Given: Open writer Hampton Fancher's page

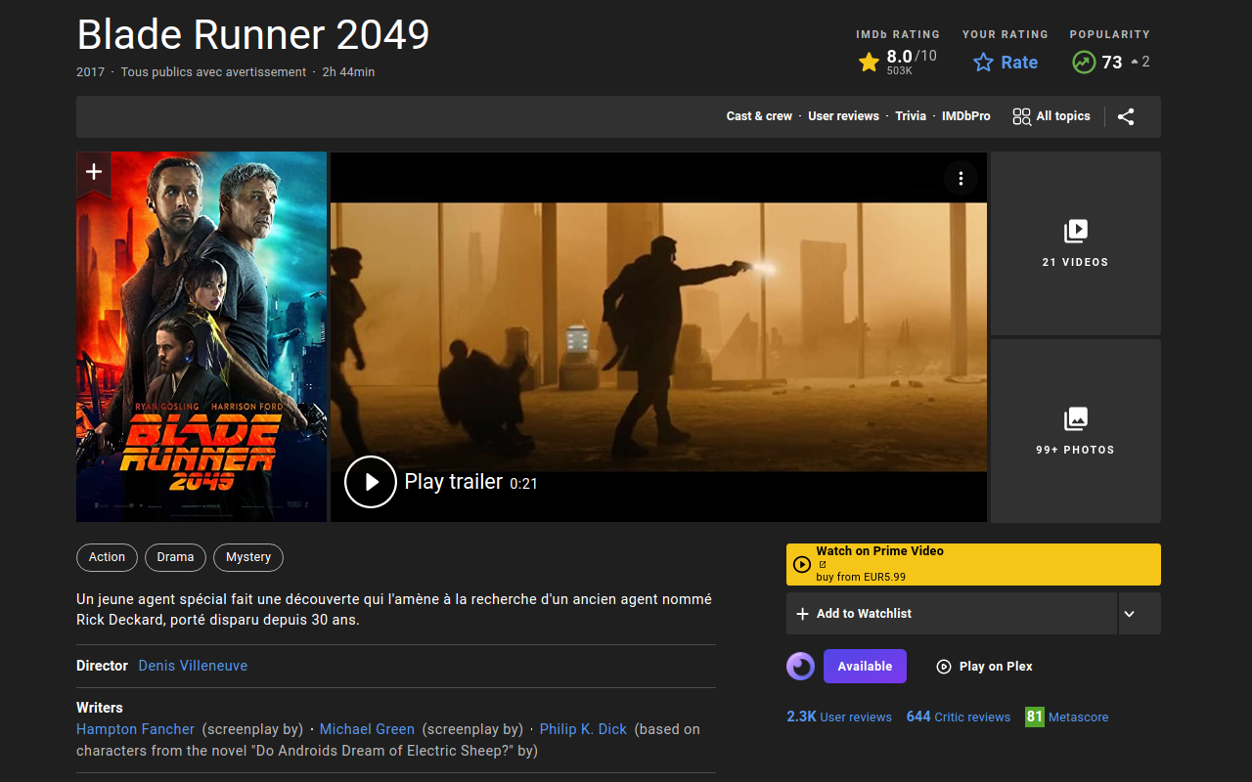Looking at the screenshot, I should 135,729.
